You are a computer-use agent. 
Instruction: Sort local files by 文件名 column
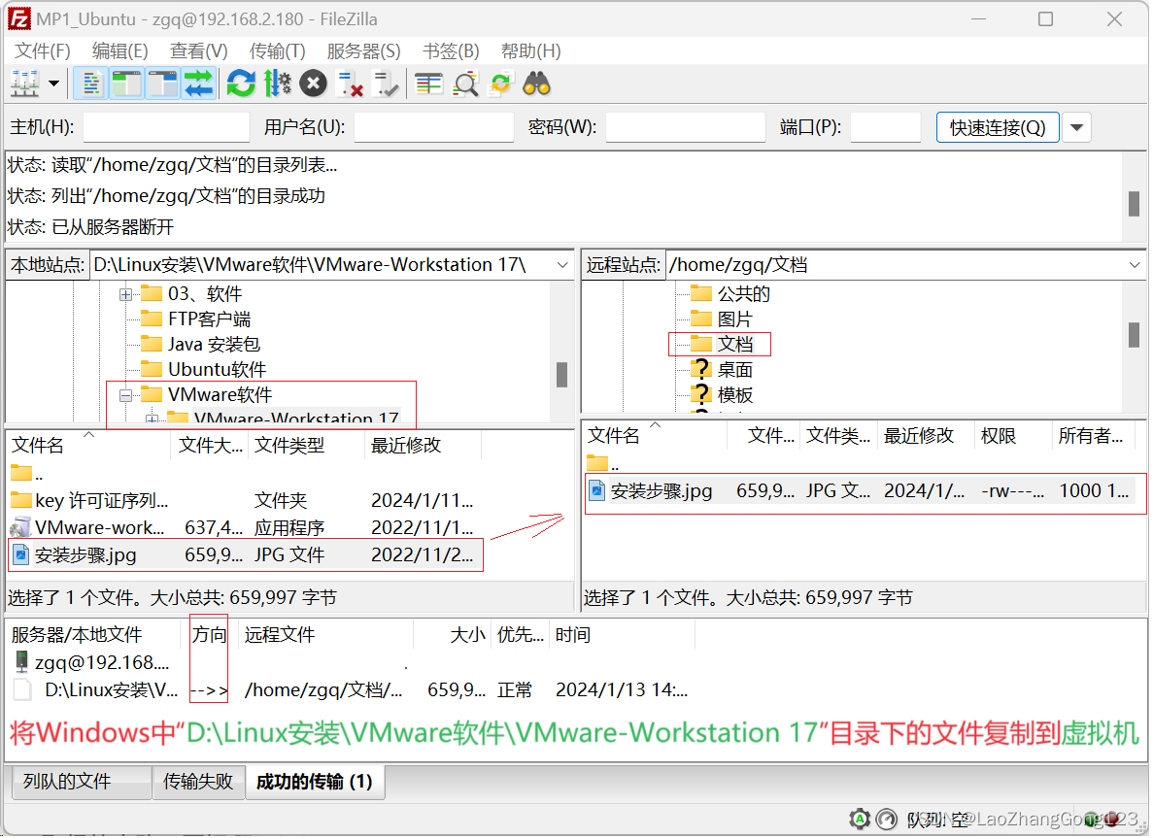[x=89, y=445]
